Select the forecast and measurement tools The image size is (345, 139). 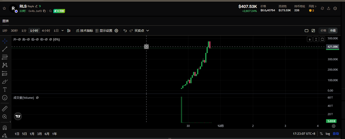point(5,73)
